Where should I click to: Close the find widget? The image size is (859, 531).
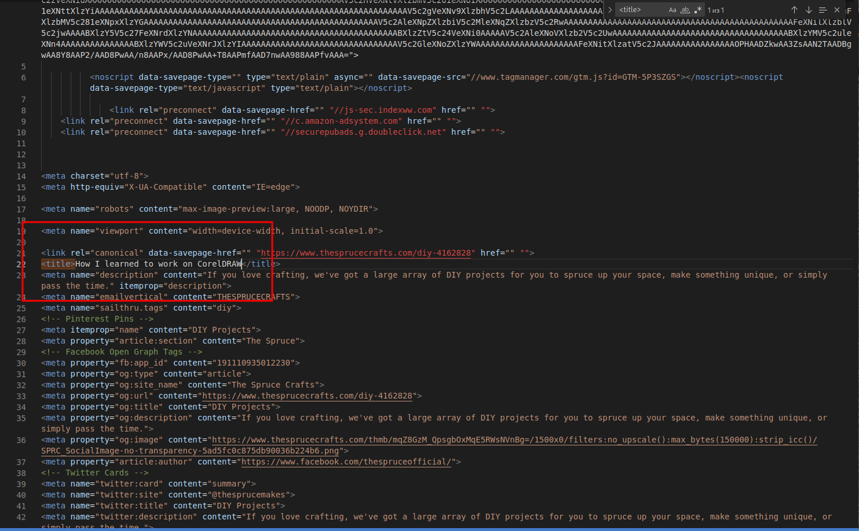point(837,10)
